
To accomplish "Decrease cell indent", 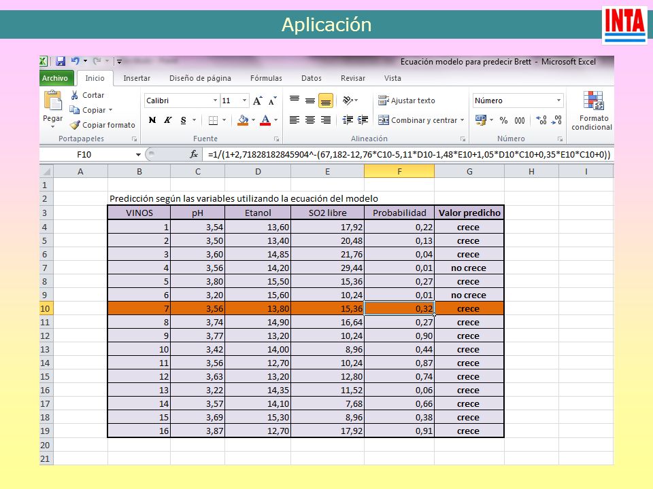I will click(x=348, y=120).
